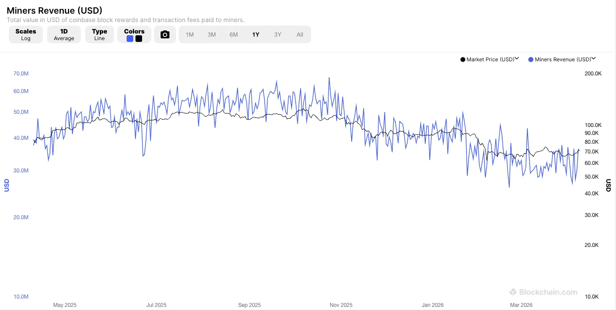View the All time range
The image size is (616, 310).
300,34
